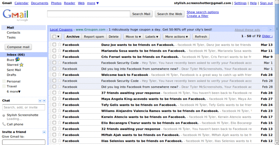
Task: Tick the checkbox for Marianela Sosa email
Action: 54,51
